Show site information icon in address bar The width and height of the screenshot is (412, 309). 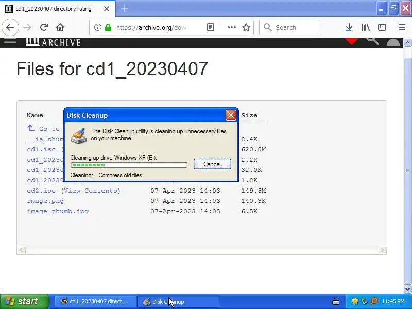(97, 27)
